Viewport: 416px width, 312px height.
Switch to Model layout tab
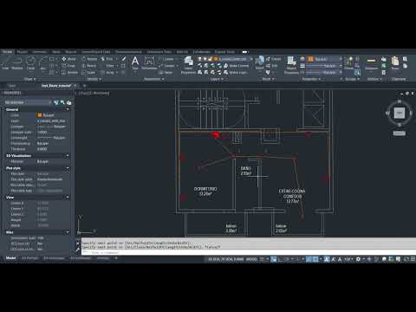pyautogui.click(x=10, y=258)
